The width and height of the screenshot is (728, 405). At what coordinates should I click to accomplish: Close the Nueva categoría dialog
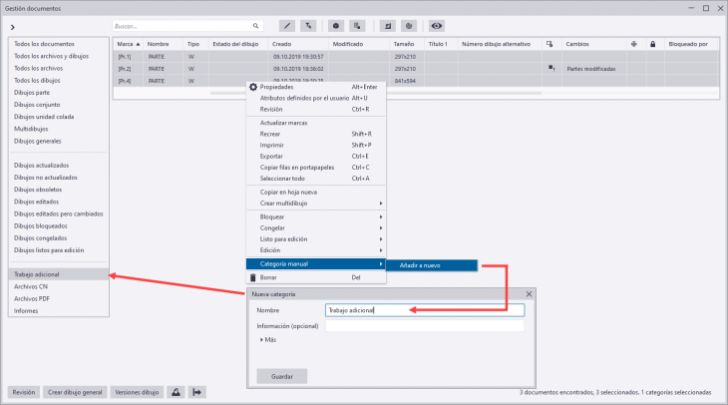(529, 294)
